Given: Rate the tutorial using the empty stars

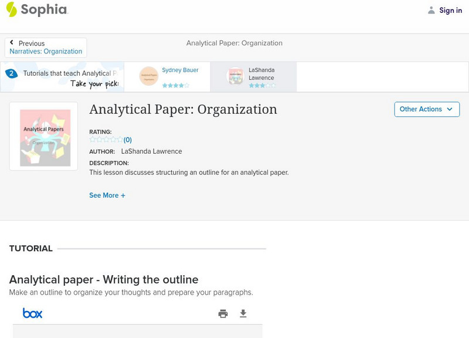Looking at the screenshot, I should pyautogui.click(x=106, y=140).
